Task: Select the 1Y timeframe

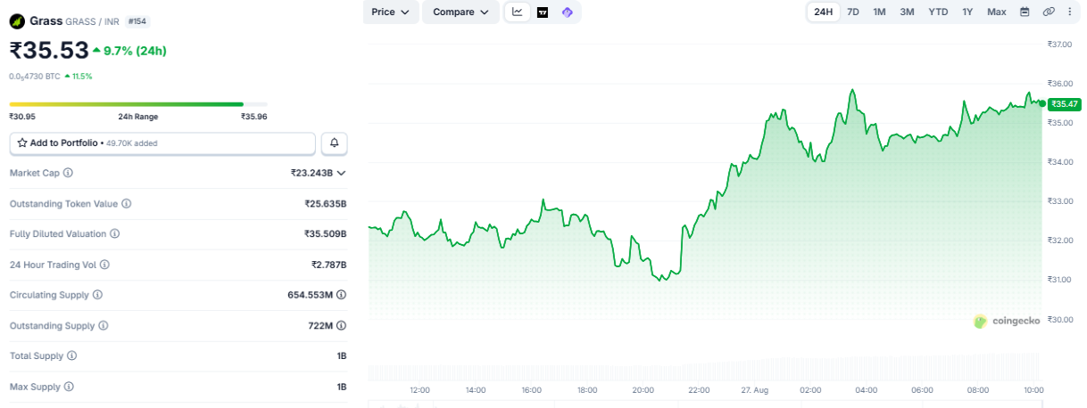Action: click(967, 12)
